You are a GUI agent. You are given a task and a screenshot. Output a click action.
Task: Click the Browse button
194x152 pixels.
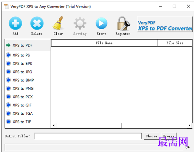point(169,136)
